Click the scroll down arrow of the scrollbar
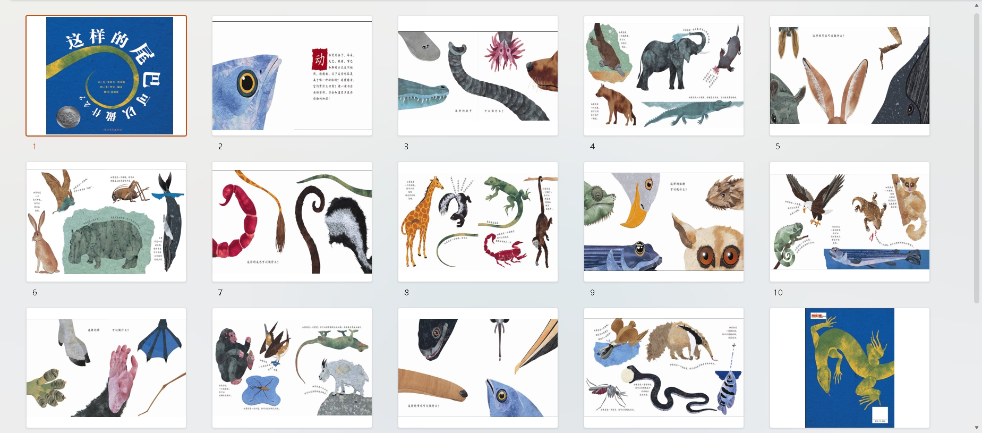The image size is (982, 433). point(976,428)
